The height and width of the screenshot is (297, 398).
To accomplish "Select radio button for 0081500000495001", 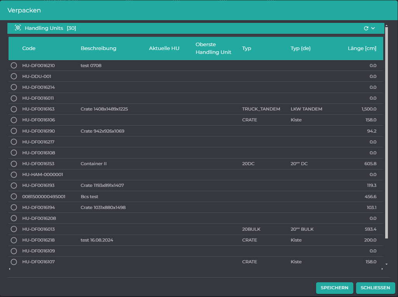I will [14, 197].
